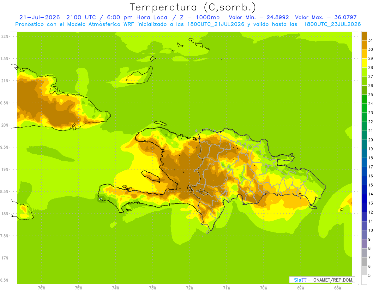The height and width of the screenshot is (292, 379).
Task: Click the dark brown legend swatch above 31
Action: click(x=364, y=36)
